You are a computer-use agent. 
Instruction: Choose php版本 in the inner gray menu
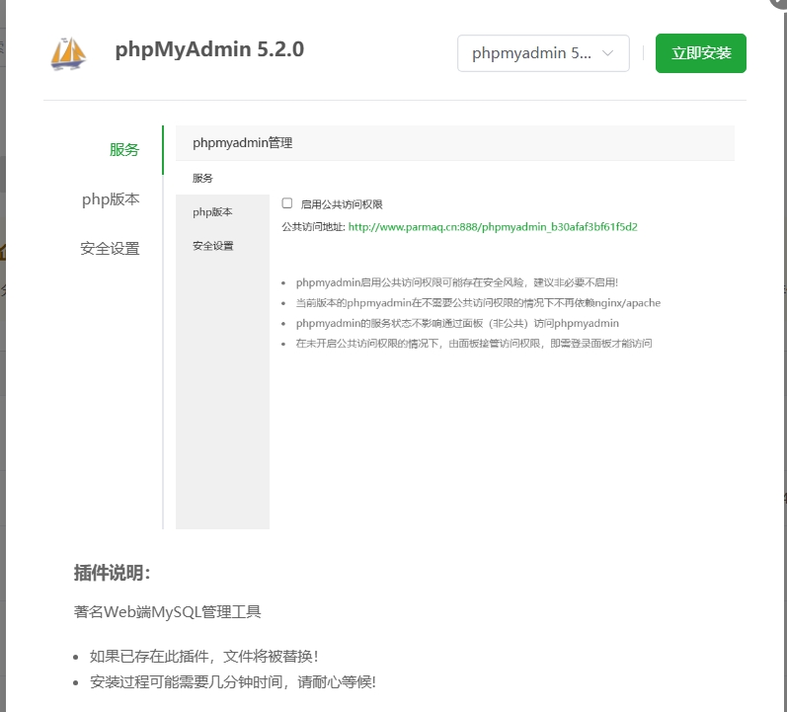tap(212, 212)
